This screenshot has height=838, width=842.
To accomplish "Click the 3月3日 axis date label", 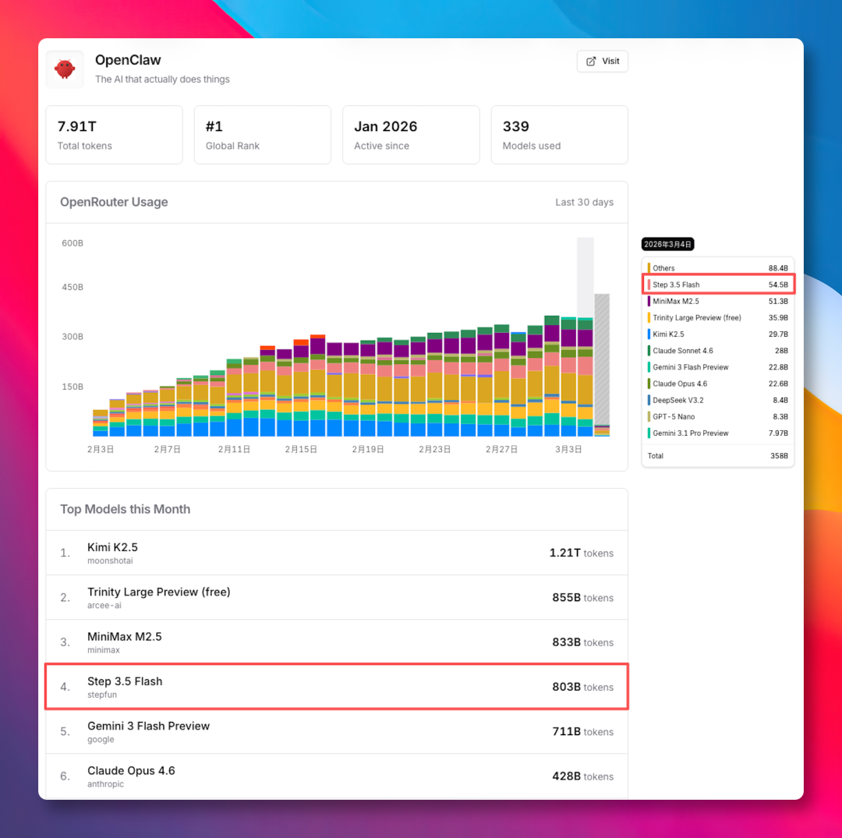I will pyautogui.click(x=568, y=449).
